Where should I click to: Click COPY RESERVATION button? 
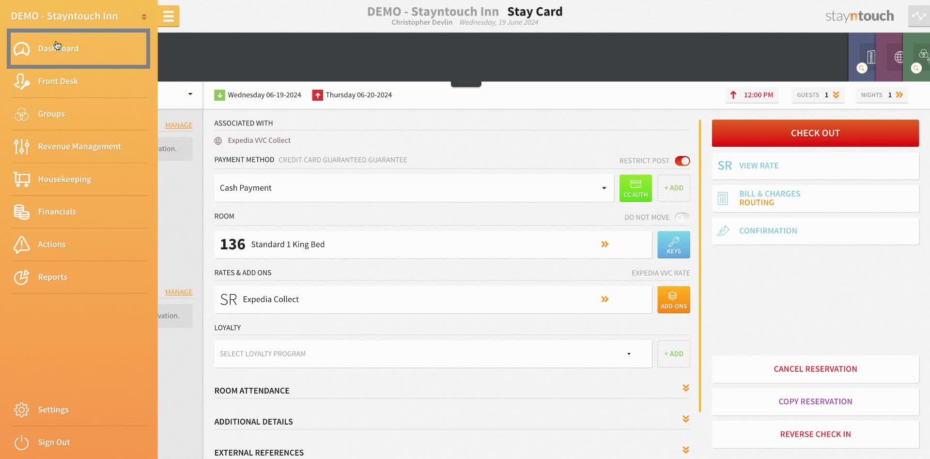[815, 401]
